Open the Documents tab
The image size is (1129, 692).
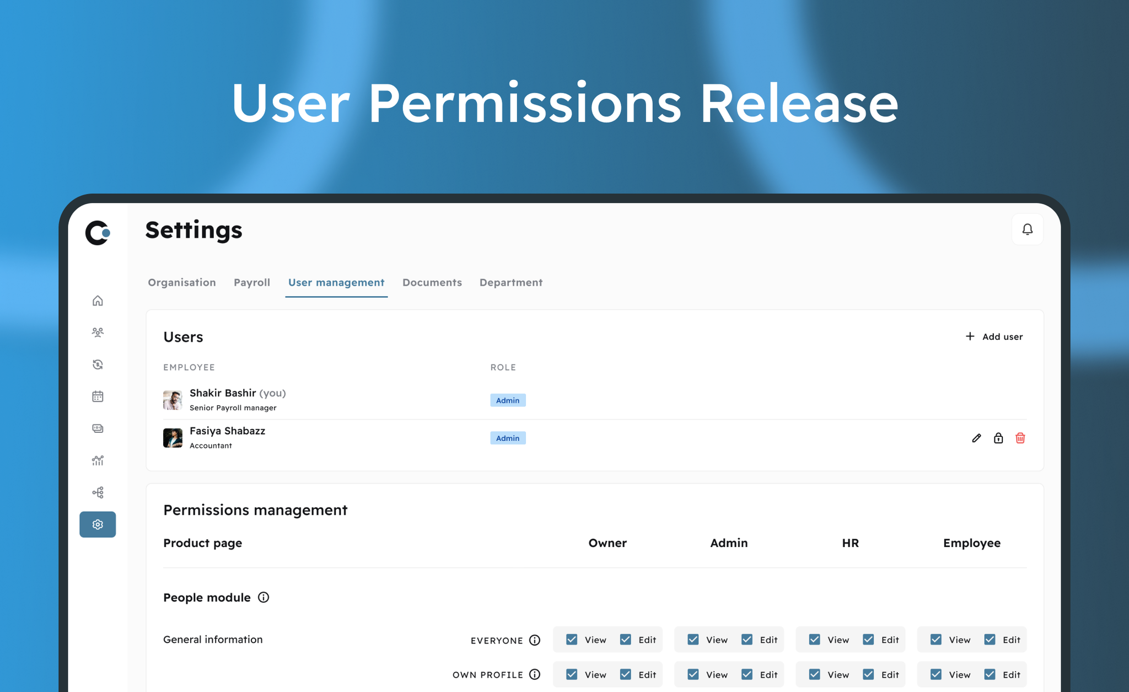click(x=432, y=282)
